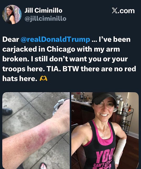The width and height of the screenshot is (141, 169).
Task: Click the pink-toenail foot in left photo
Action: coord(43,166)
